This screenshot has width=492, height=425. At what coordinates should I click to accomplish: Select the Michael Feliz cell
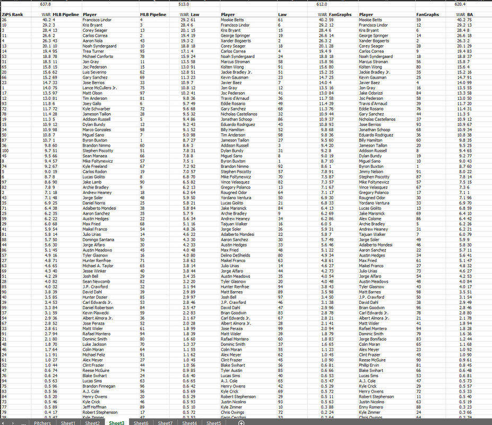pos(110,355)
